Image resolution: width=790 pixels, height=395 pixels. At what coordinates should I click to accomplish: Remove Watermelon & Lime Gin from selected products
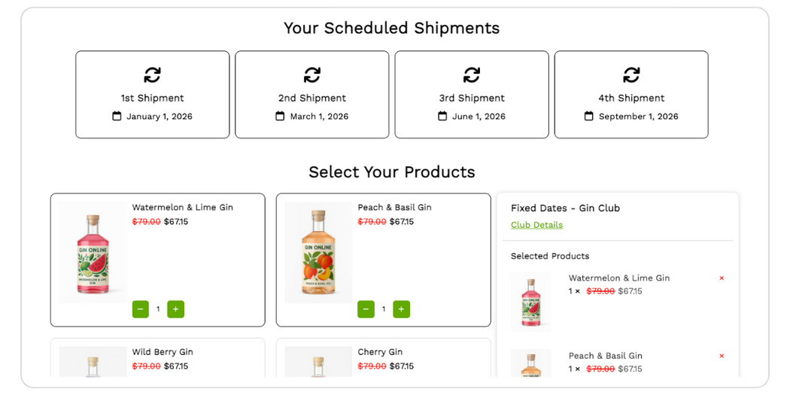(x=722, y=278)
